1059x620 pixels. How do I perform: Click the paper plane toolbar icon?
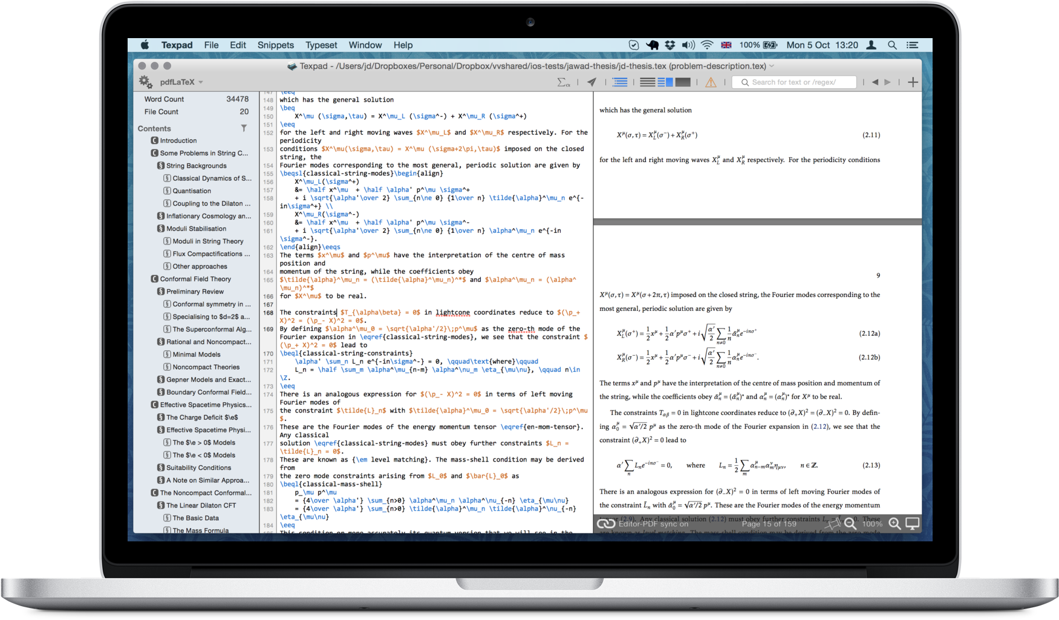591,82
